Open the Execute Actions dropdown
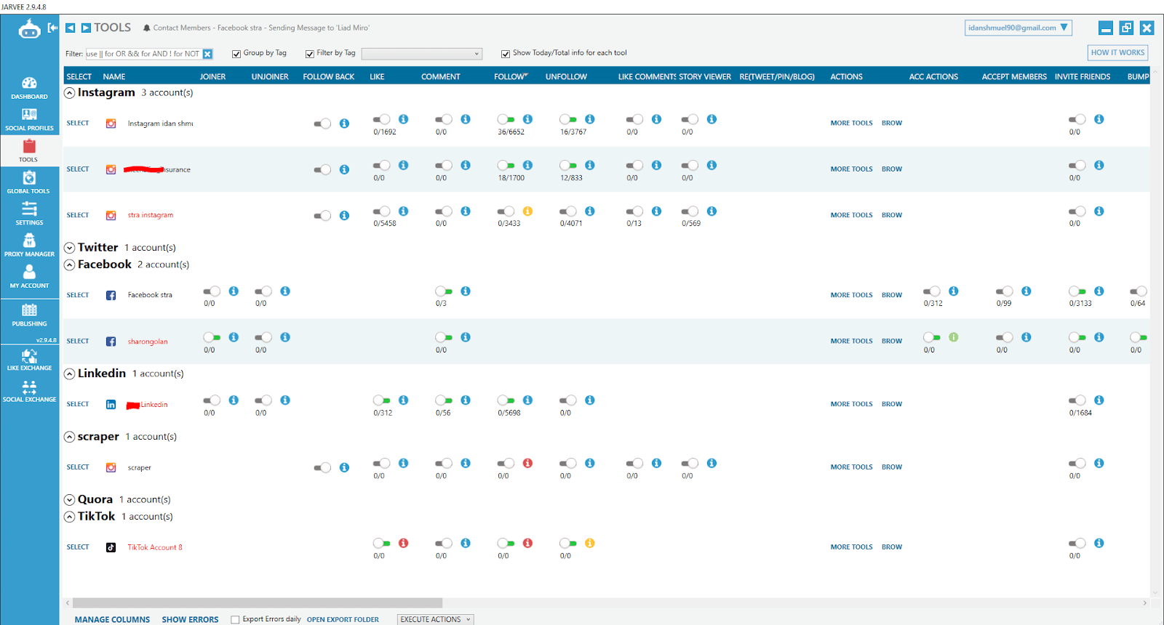 (435, 619)
